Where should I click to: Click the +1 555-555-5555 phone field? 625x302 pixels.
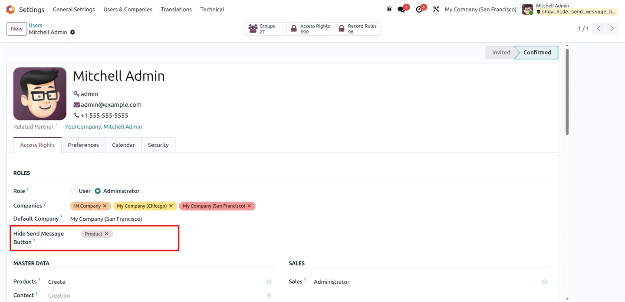(x=105, y=116)
